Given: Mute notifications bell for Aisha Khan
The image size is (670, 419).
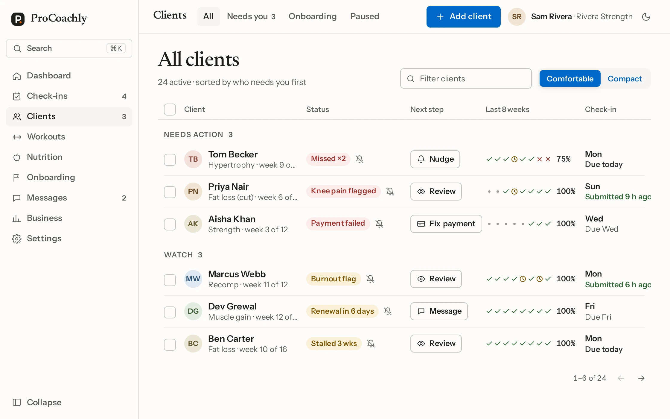Looking at the screenshot, I should click(379, 224).
